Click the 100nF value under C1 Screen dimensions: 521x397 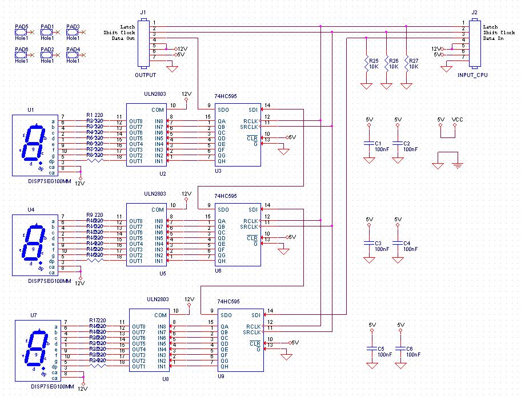[x=382, y=149]
